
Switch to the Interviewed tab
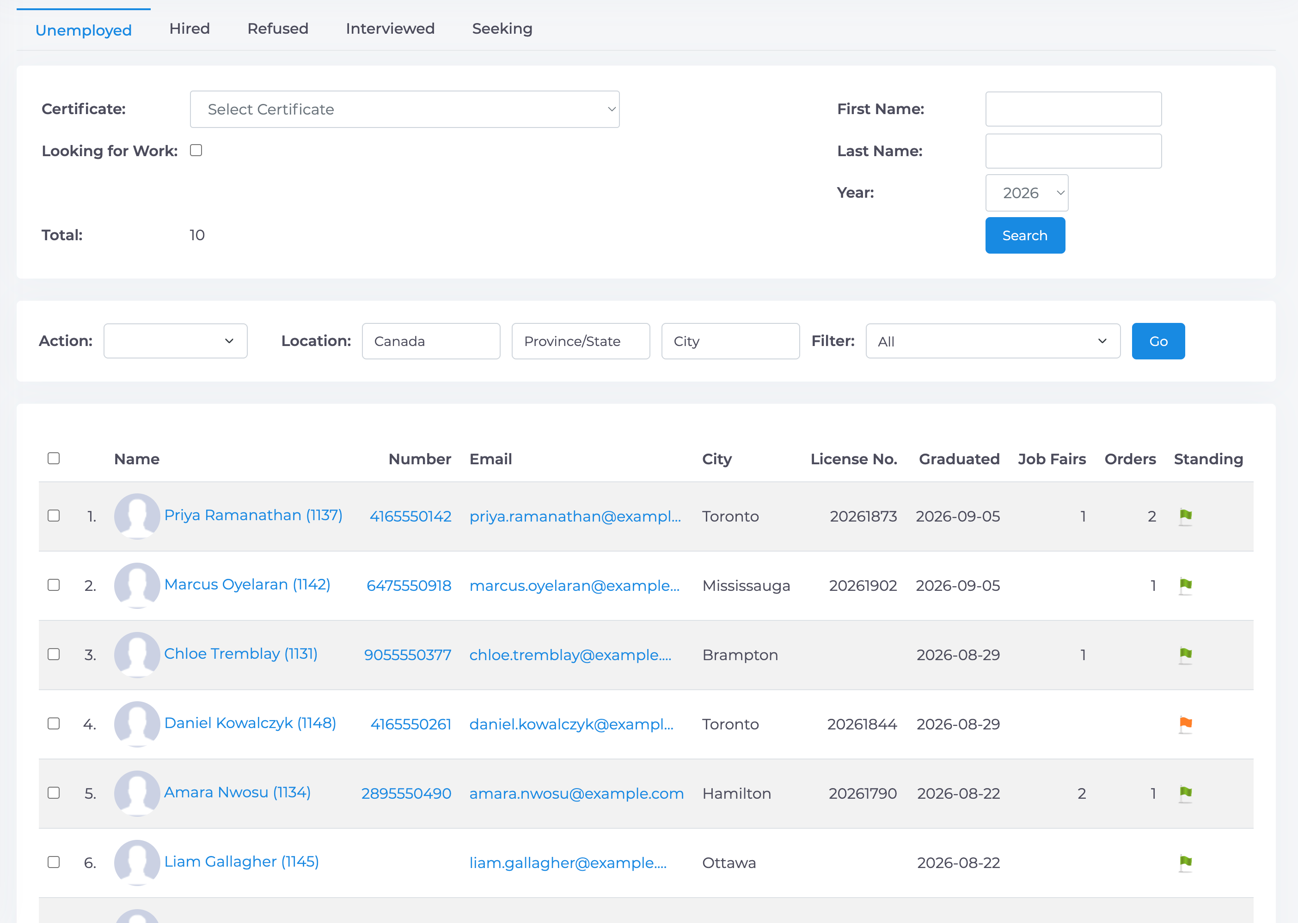click(390, 29)
